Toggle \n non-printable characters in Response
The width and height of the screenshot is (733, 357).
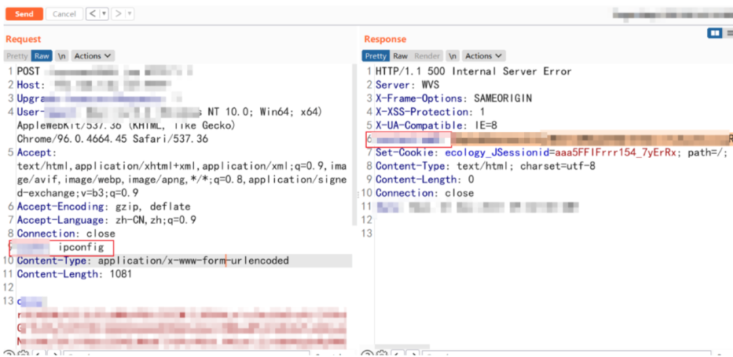452,56
